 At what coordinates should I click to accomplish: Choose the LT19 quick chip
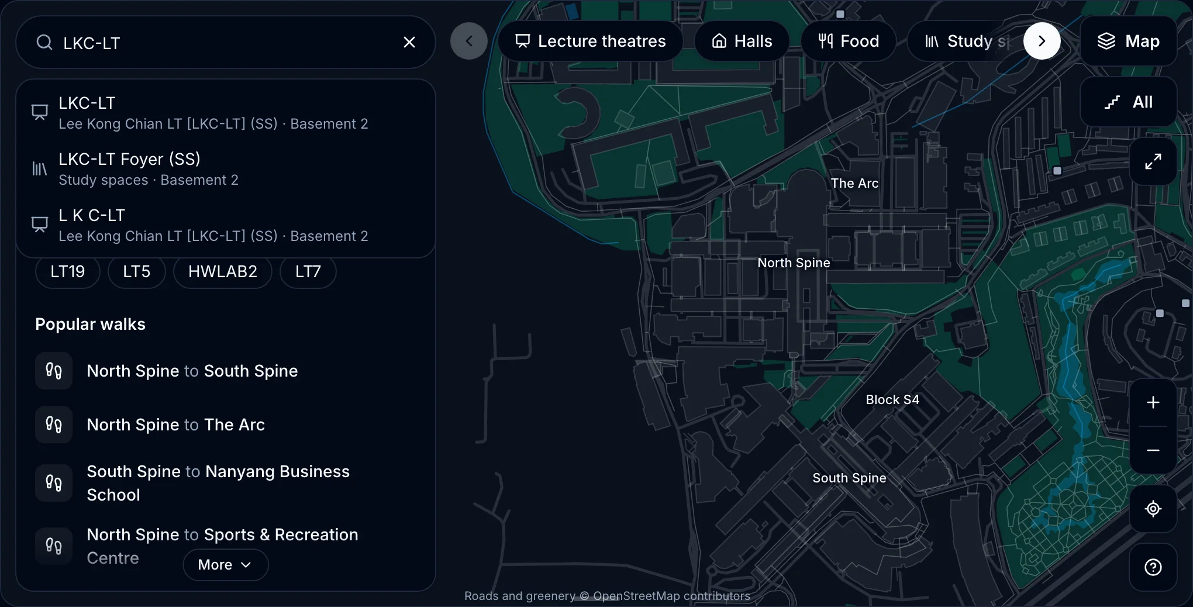[68, 271]
